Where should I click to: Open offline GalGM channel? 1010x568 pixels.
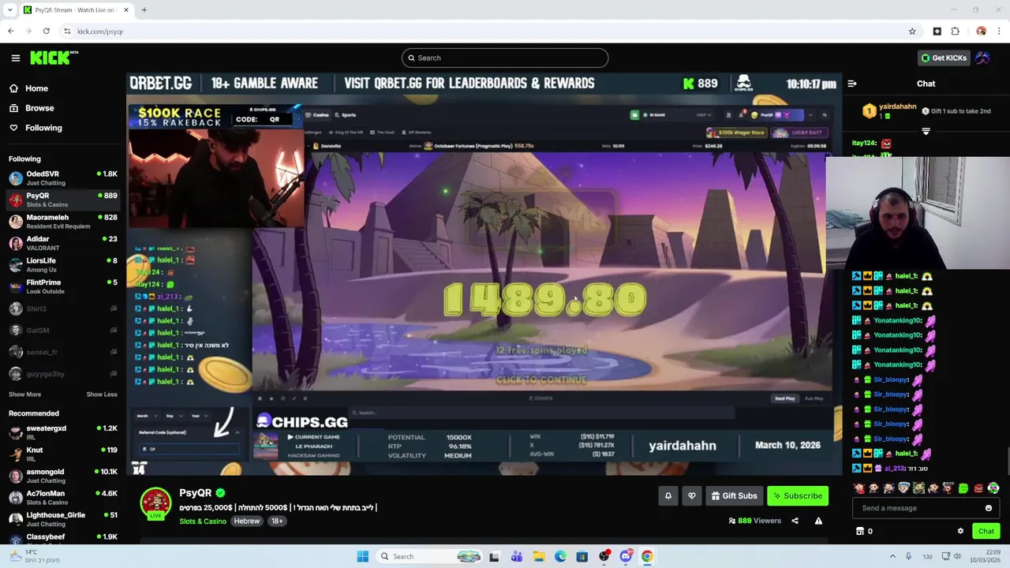tap(63, 331)
